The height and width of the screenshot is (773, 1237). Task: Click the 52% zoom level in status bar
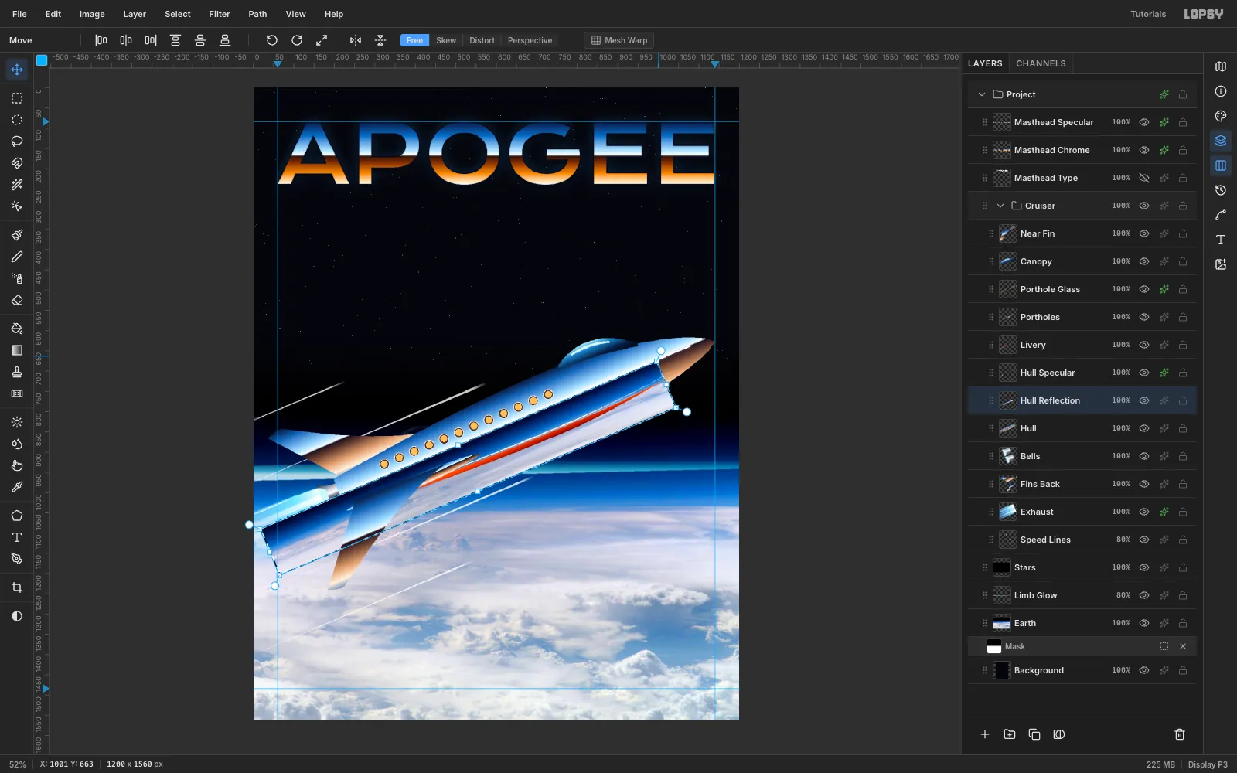click(18, 764)
